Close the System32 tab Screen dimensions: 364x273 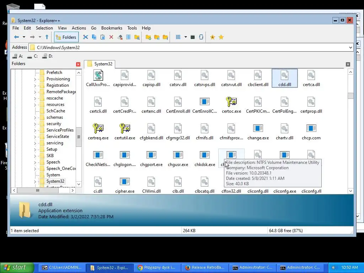(x=348, y=64)
